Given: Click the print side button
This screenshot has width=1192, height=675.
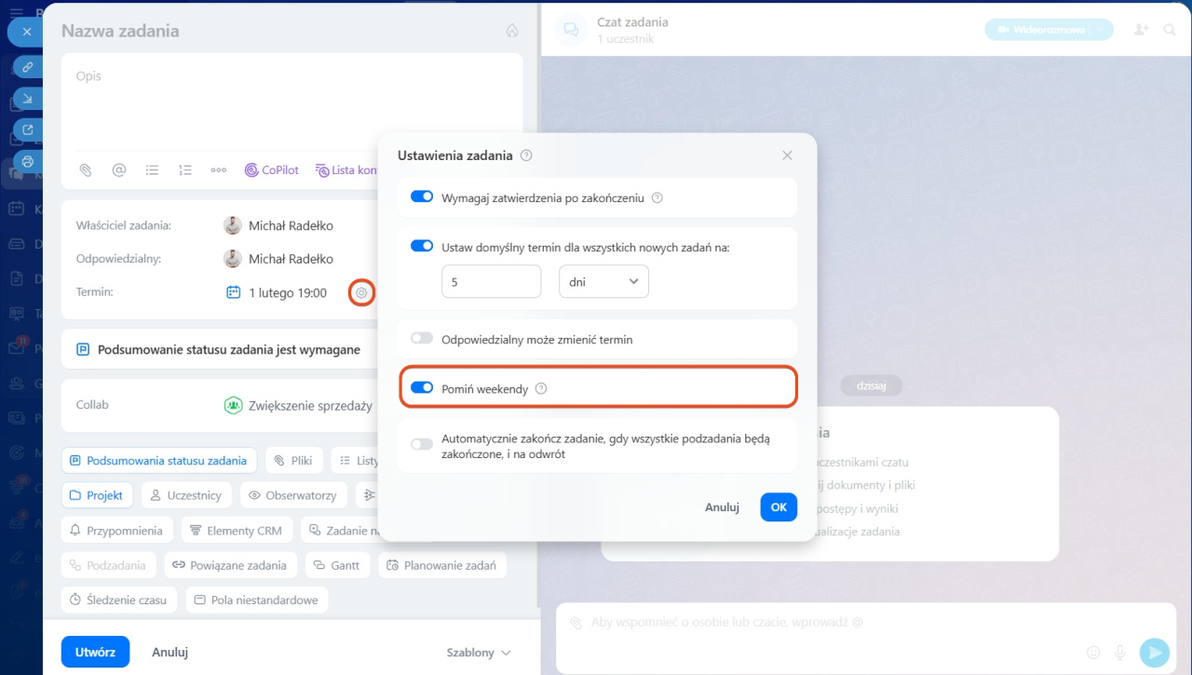Looking at the screenshot, I should (x=28, y=160).
